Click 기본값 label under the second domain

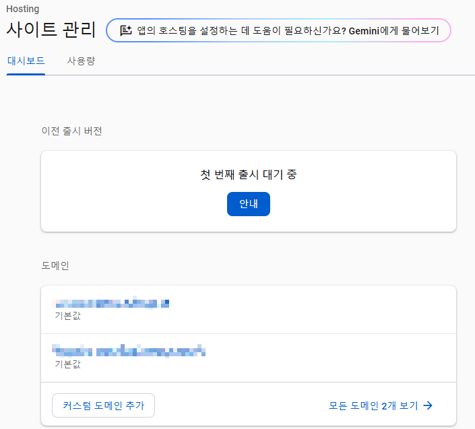point(67,364)
